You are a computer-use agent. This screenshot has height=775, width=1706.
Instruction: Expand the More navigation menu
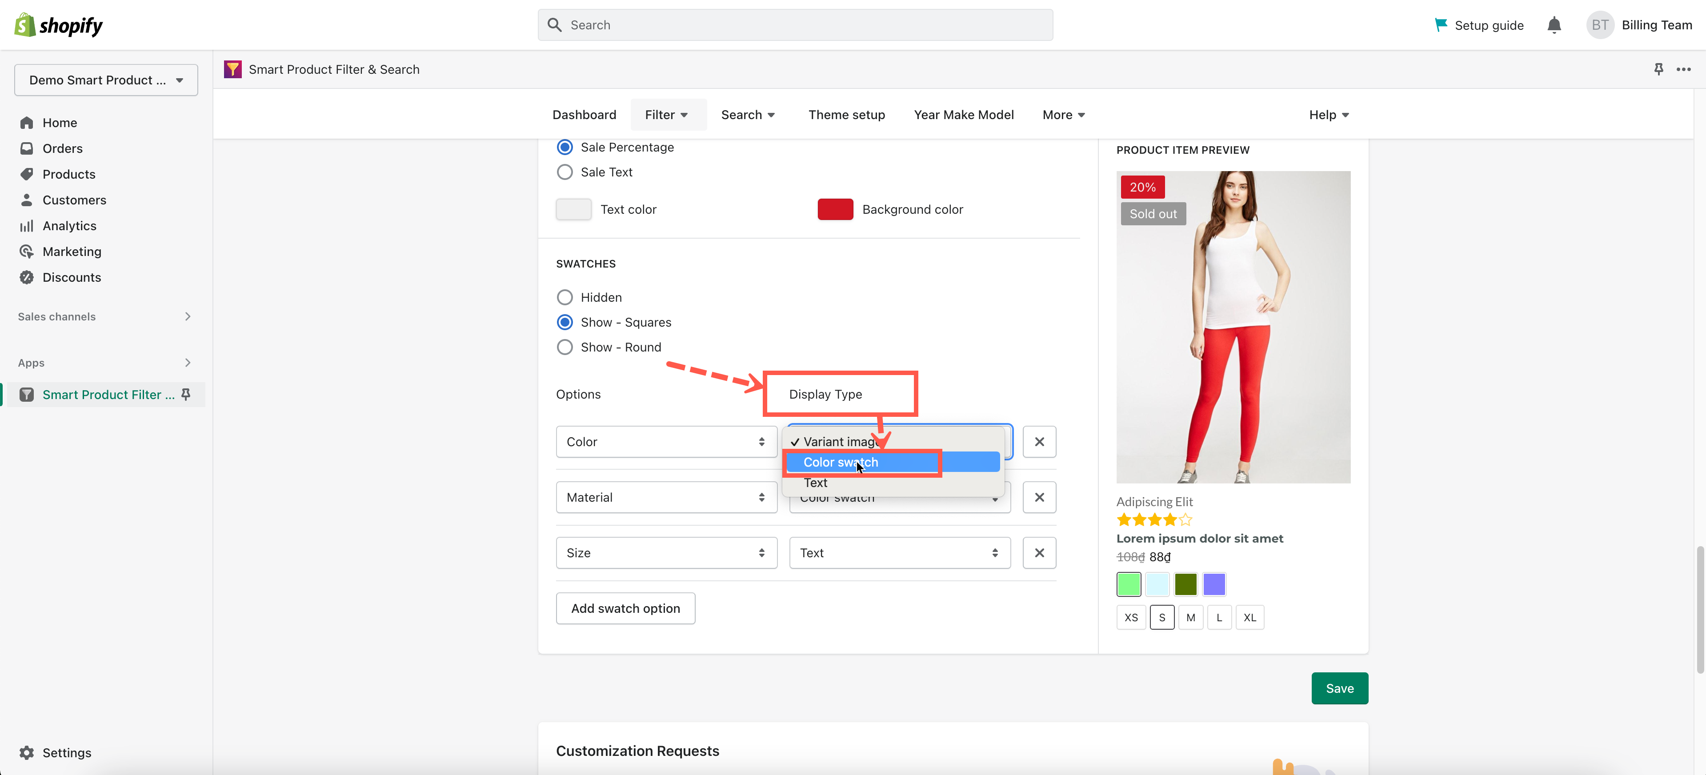pyautogui.click(x=1063, y=115)
